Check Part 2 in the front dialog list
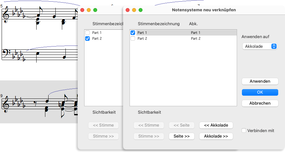This screenshot has width=285, height=155. click(133, 38)
